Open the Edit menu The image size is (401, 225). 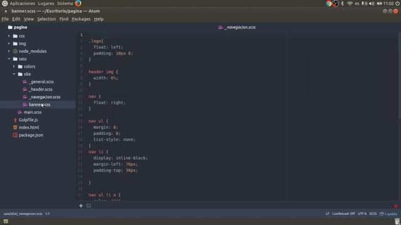pos(16,19)
